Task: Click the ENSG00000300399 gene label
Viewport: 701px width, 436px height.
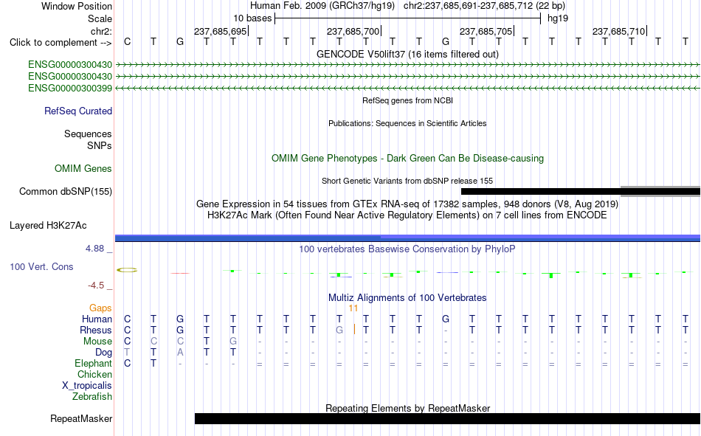Action: coord(70,88)
